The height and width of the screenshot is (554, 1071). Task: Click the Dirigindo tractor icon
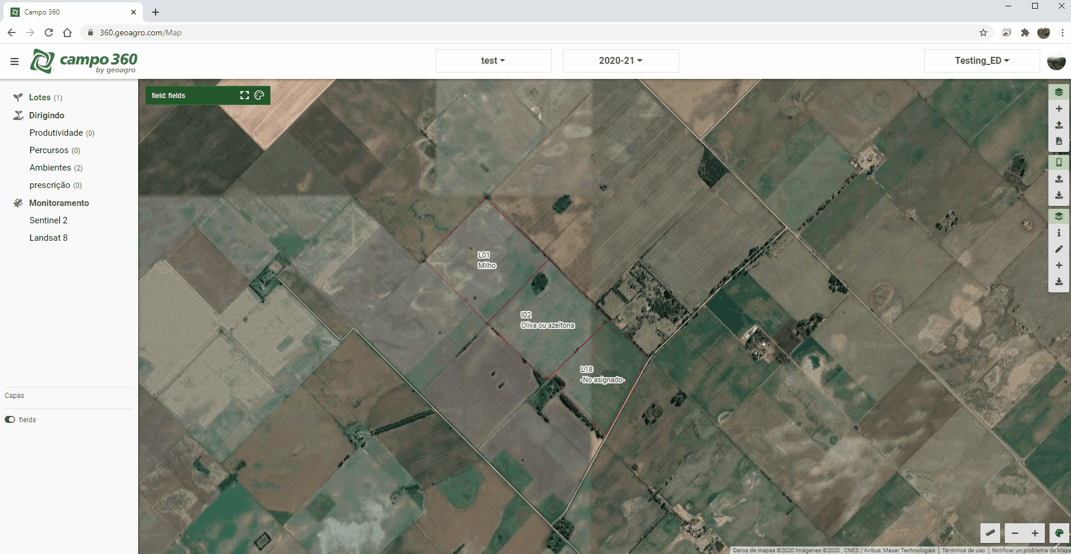click(18, 115)
